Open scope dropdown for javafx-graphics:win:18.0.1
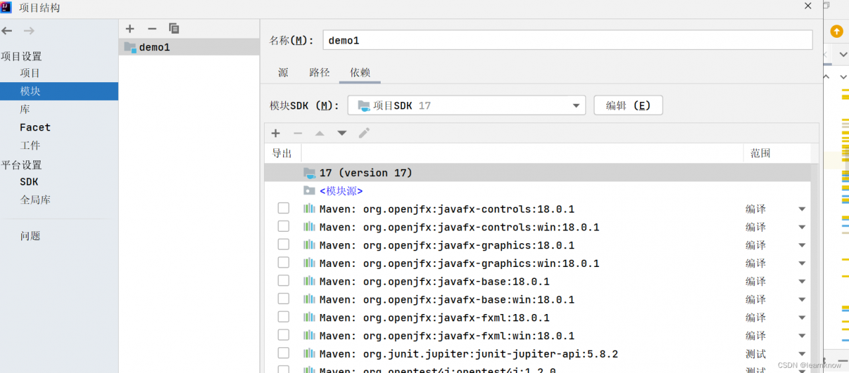 (x=802, y=264)
